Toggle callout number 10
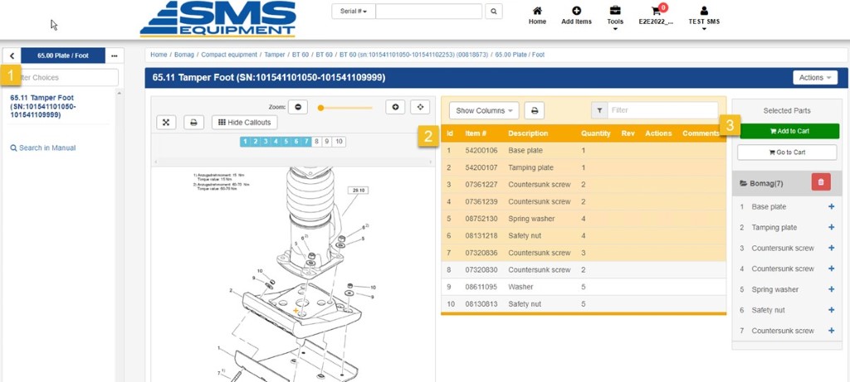This screenshot has width=850, height=382. click(x=339, y=142)
